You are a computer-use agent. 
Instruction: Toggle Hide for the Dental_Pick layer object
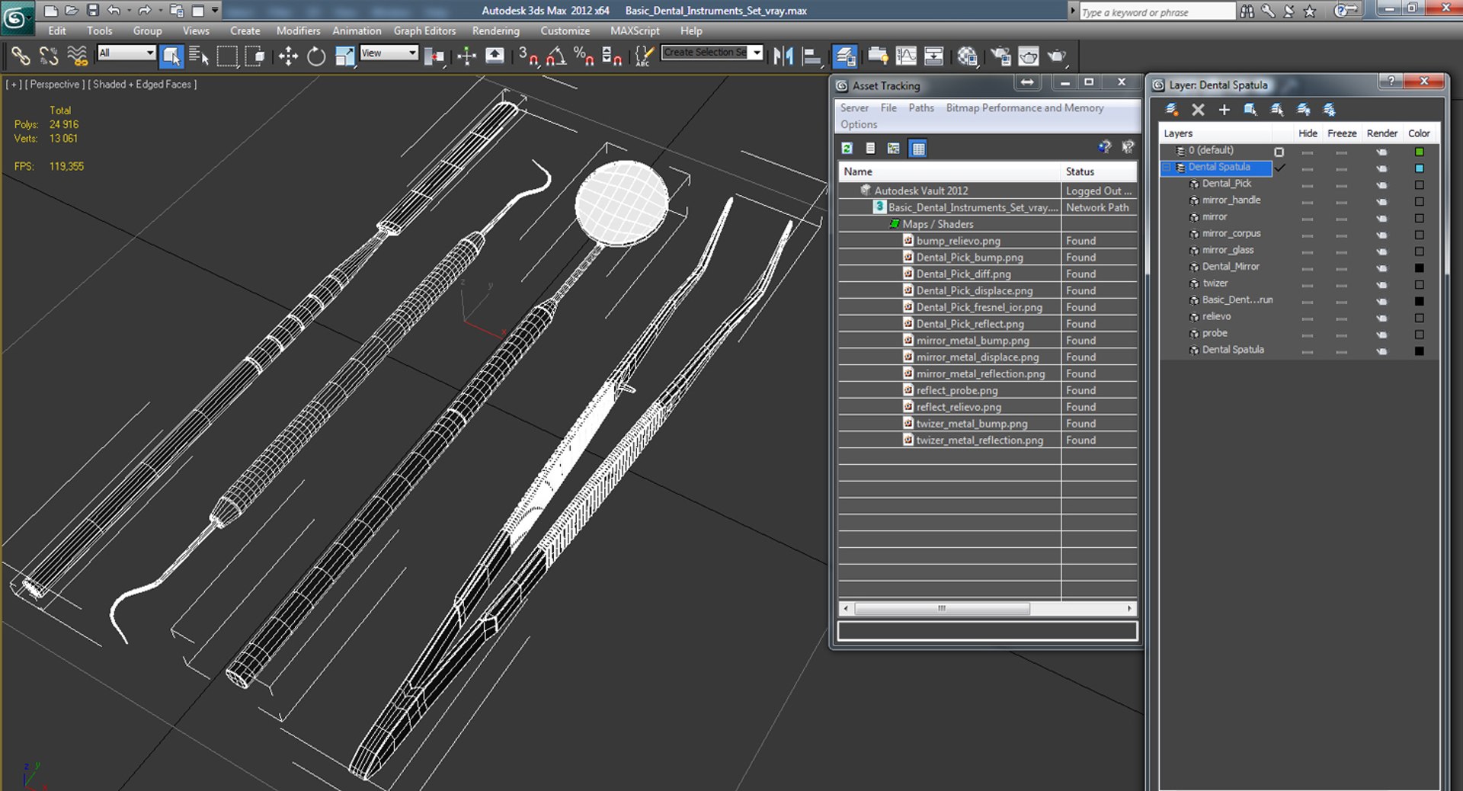pos(1308,184)
